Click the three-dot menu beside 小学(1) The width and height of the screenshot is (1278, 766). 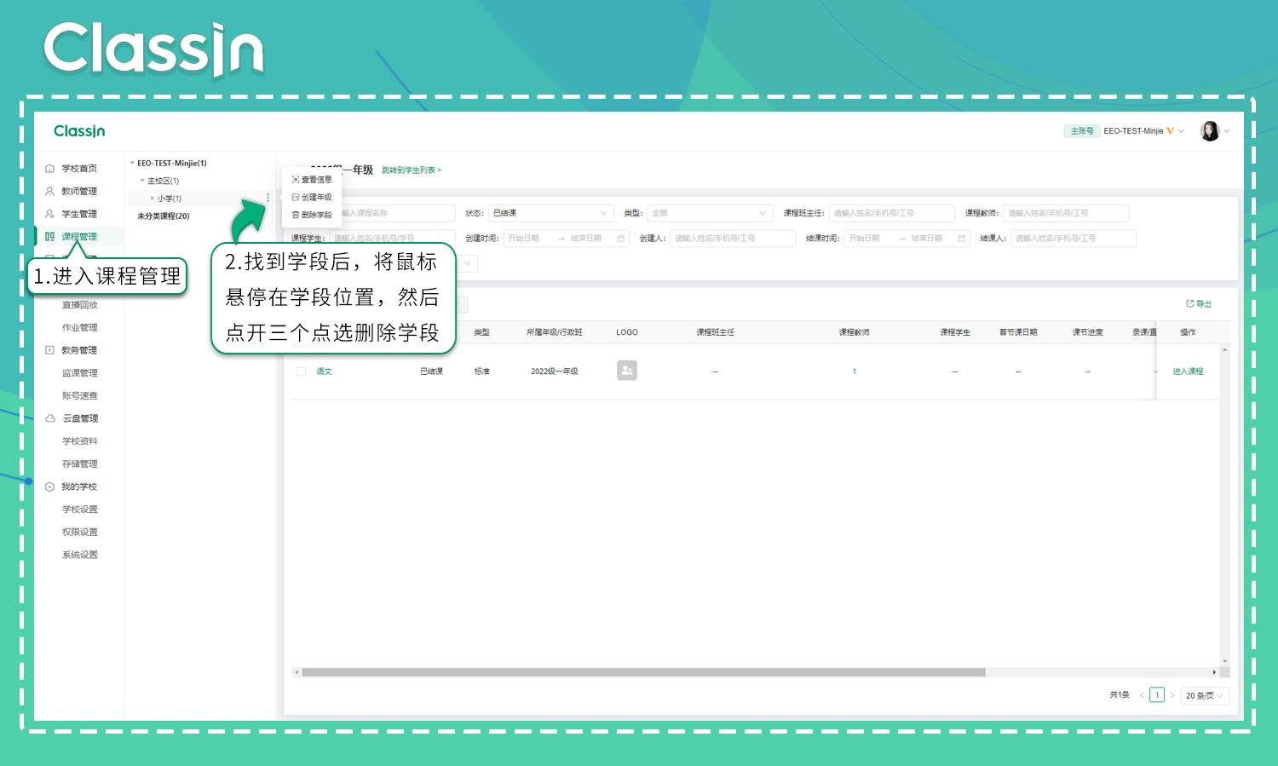point(268,198)
